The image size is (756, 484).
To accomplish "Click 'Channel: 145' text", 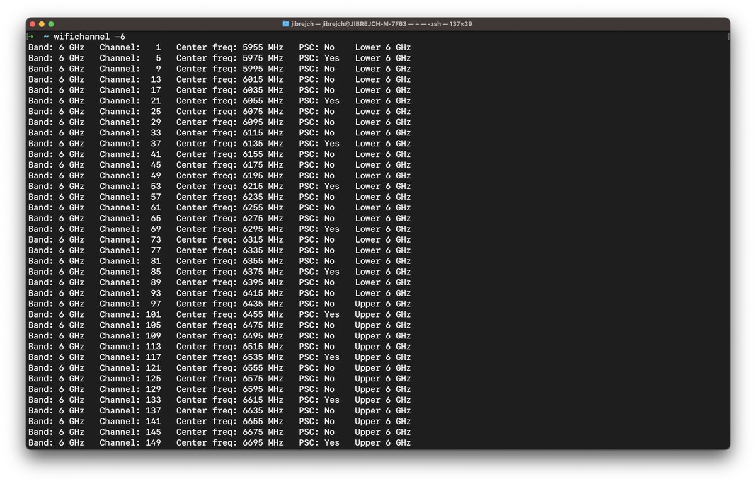I will [x=130, y=433].
